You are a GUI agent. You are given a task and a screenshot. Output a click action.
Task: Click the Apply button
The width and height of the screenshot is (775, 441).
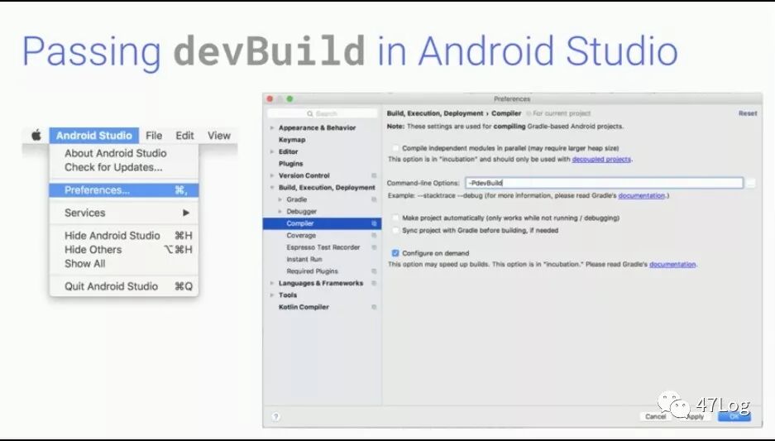[695, 417]
